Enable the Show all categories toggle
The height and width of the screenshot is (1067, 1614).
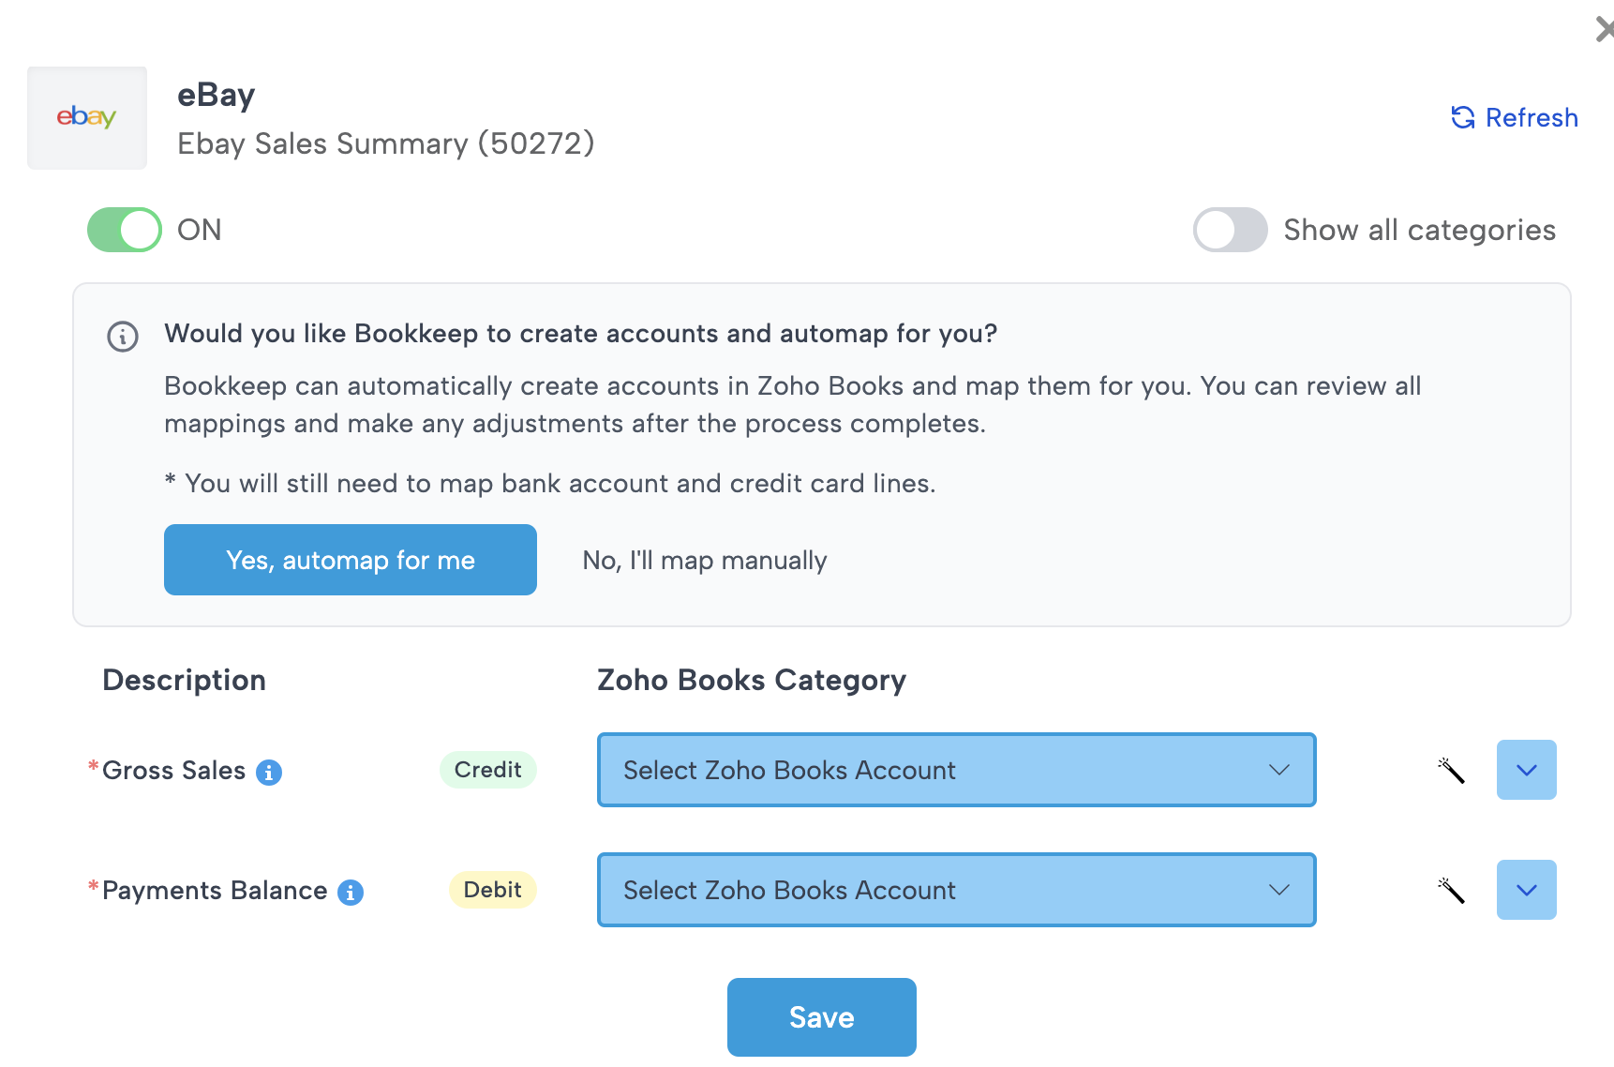click(x=1230, y=230)
